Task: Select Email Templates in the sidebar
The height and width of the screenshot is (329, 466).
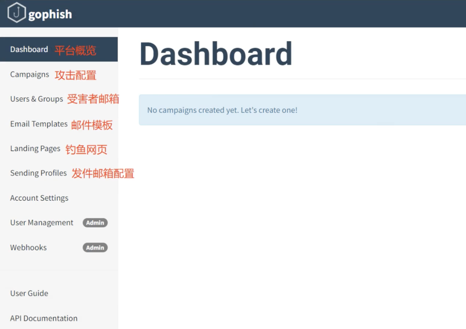Action: [x=39, y=124]
